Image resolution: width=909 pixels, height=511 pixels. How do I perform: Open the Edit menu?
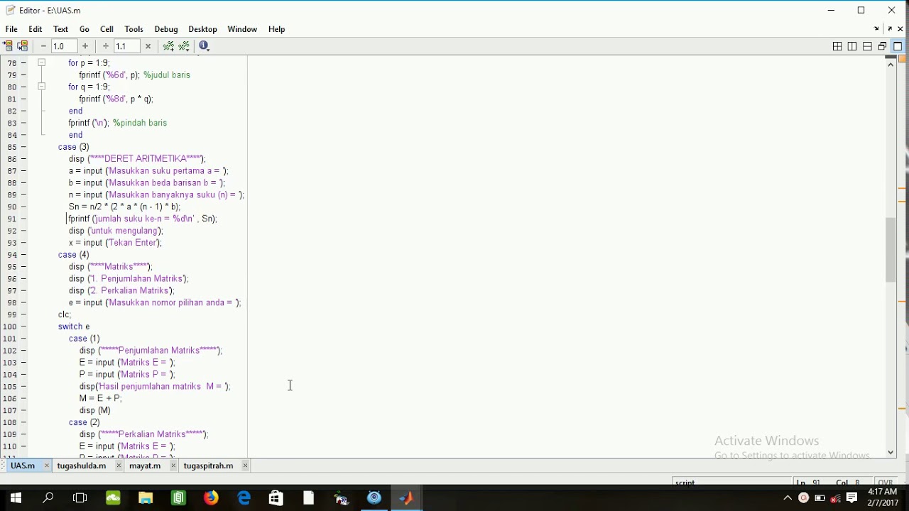click(x=36, y=29)
